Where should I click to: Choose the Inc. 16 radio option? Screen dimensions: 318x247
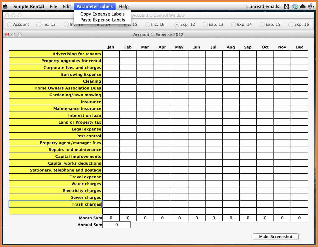(148, 25)
